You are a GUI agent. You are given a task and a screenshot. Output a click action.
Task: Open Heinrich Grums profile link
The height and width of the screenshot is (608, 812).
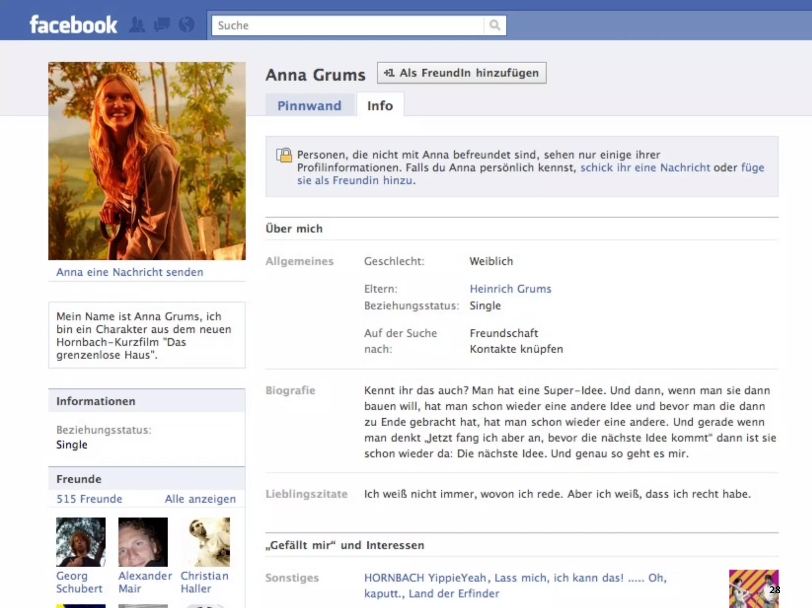[x=510, y=289]
